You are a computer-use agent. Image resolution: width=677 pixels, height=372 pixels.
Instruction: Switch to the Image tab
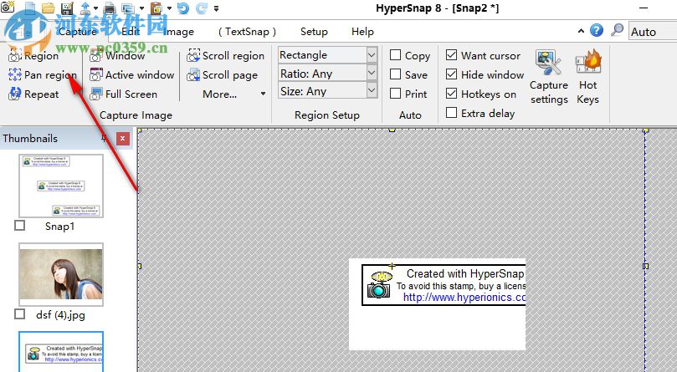[x=178, y=32]
